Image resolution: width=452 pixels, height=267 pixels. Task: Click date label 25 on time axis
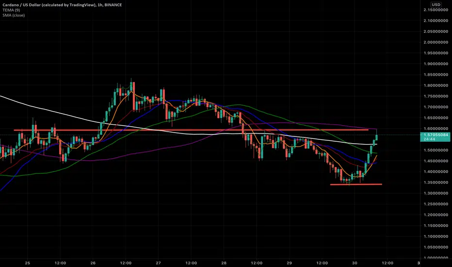pos(27,263)
